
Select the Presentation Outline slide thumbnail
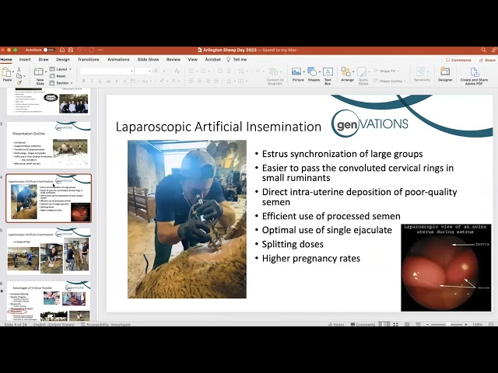tap(48, 145)
